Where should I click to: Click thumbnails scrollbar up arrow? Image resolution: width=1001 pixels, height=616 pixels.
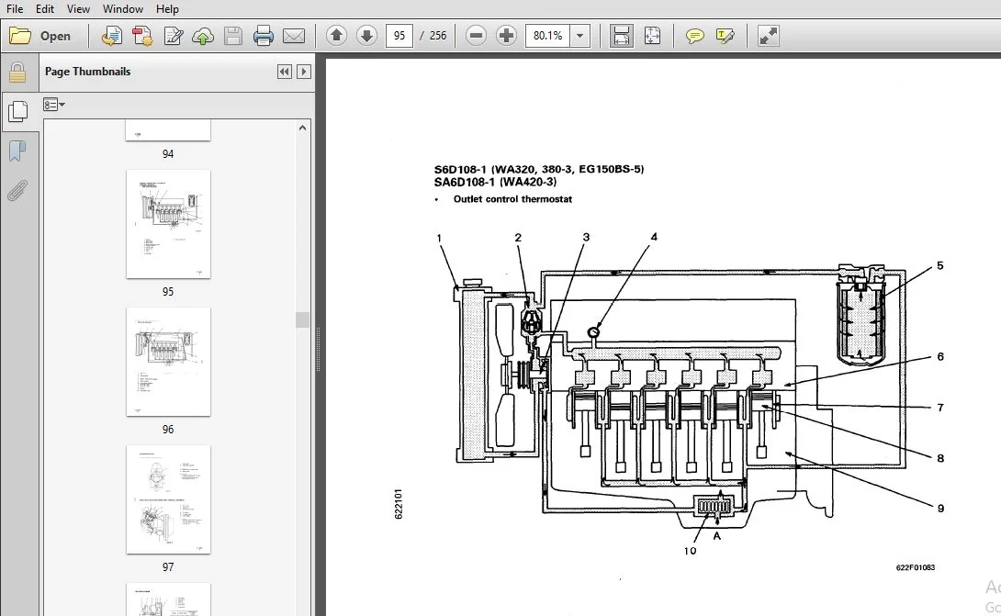coord(303,128)
